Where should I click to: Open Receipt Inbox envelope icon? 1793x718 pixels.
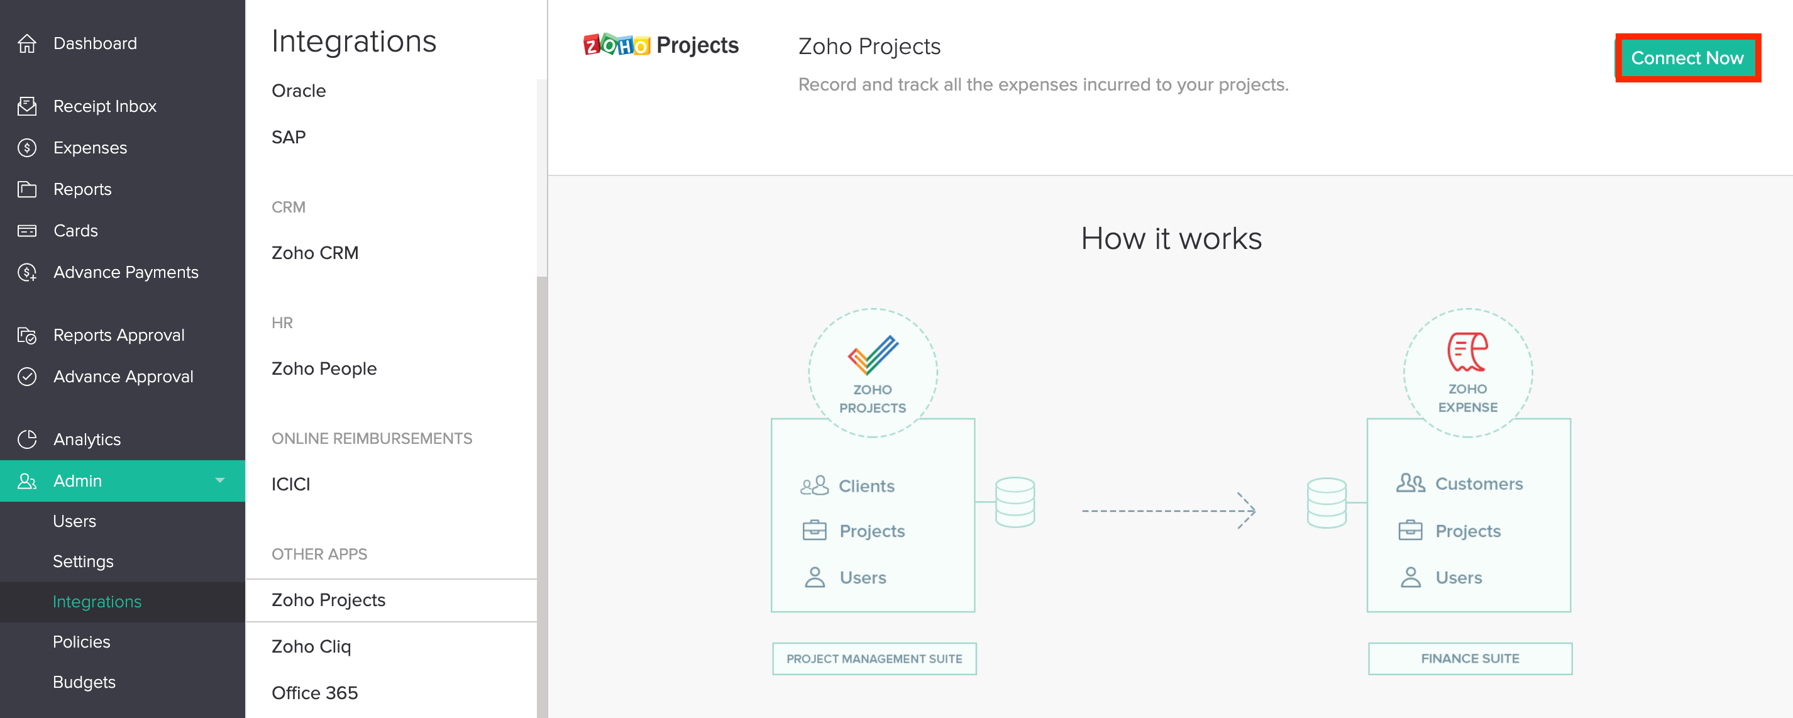point(27,106)
